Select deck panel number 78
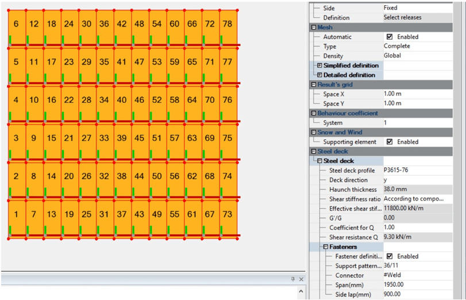Screen dimensions: 466x300 point(228,24)
